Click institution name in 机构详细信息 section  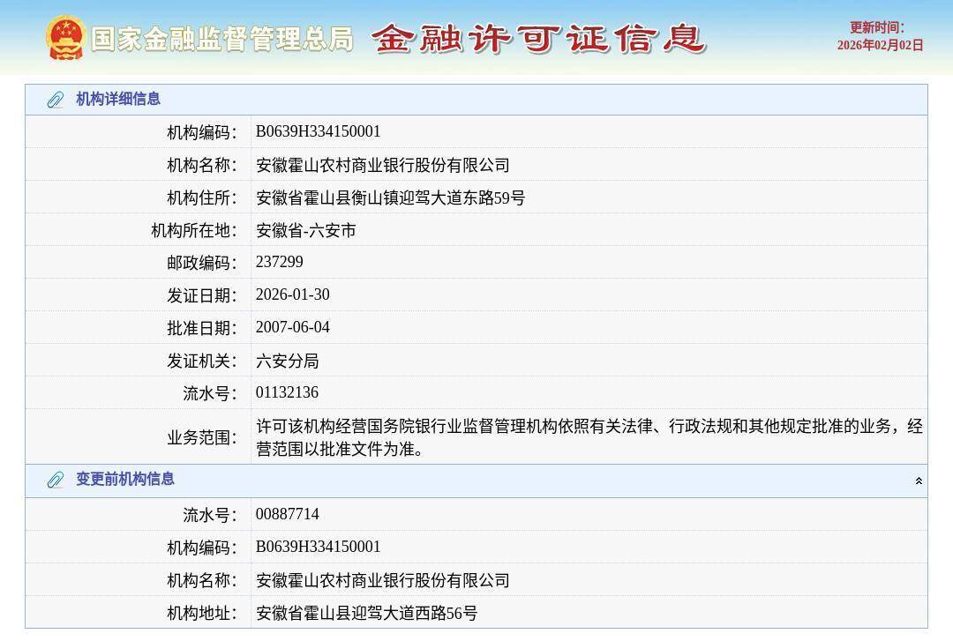[382, 165]
